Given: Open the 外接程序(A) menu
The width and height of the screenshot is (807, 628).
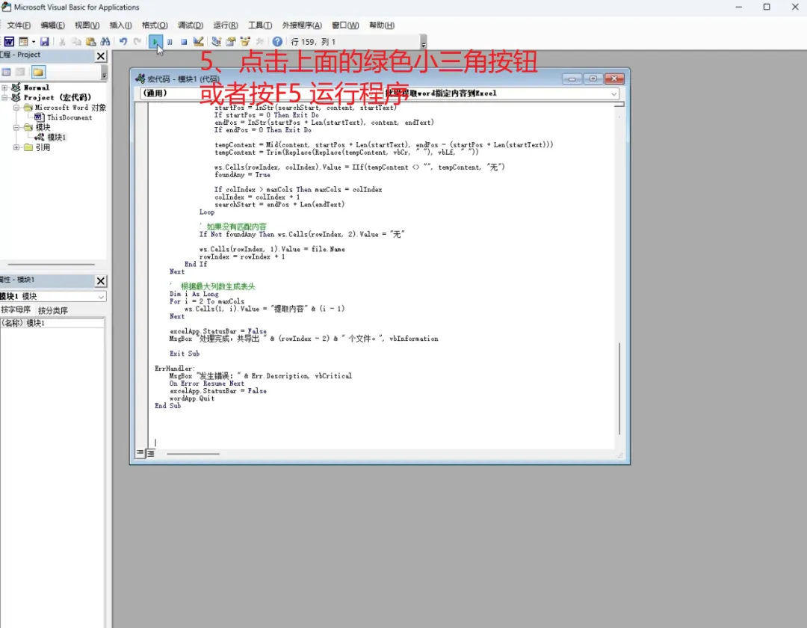Looking at the screenshot, I should 302,25.
